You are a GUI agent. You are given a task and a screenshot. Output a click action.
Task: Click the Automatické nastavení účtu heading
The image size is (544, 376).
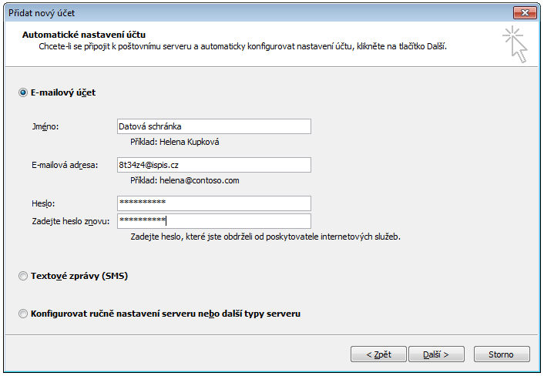(84, 35)
